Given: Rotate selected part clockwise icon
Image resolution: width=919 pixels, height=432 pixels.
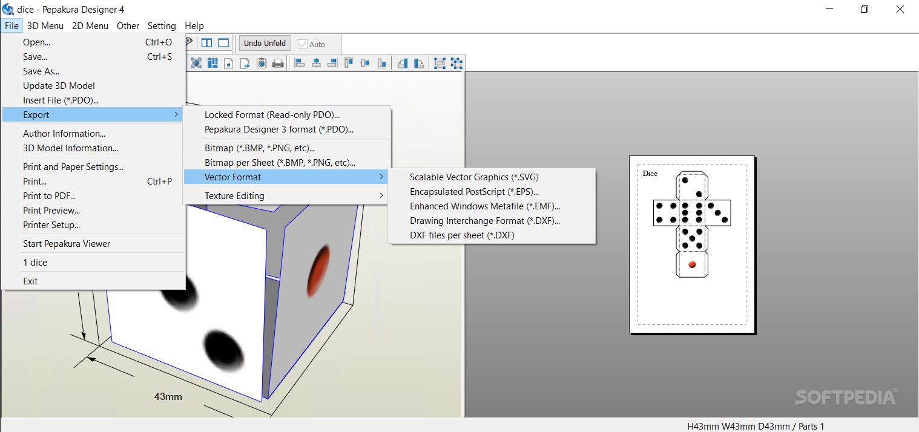Looking at the screenshot, I should pyautogui.click(x=419, y=63).
